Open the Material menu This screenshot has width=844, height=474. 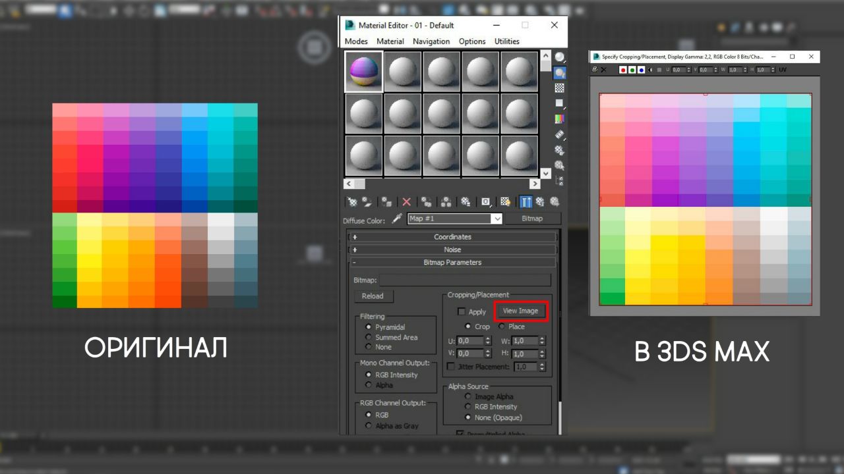(390, 41)
